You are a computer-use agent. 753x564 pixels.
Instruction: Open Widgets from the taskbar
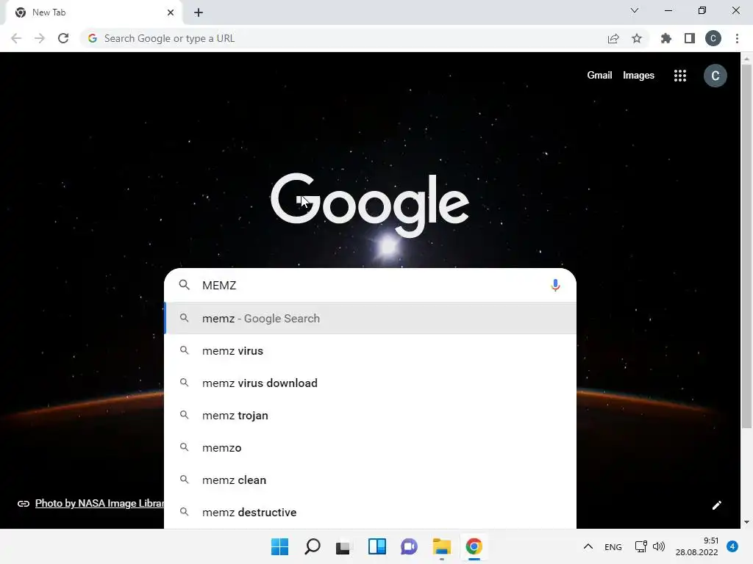[x=377, y=546]
